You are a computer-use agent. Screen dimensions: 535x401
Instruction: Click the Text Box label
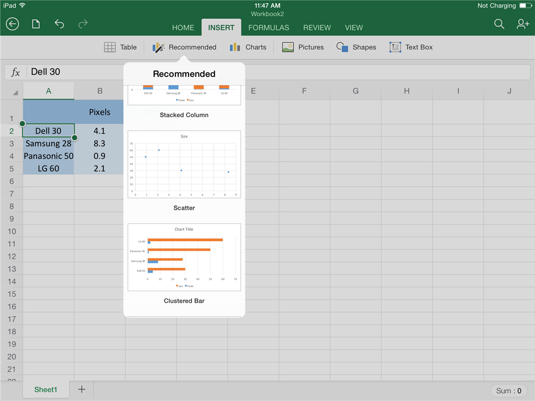(x=418, y=47)
